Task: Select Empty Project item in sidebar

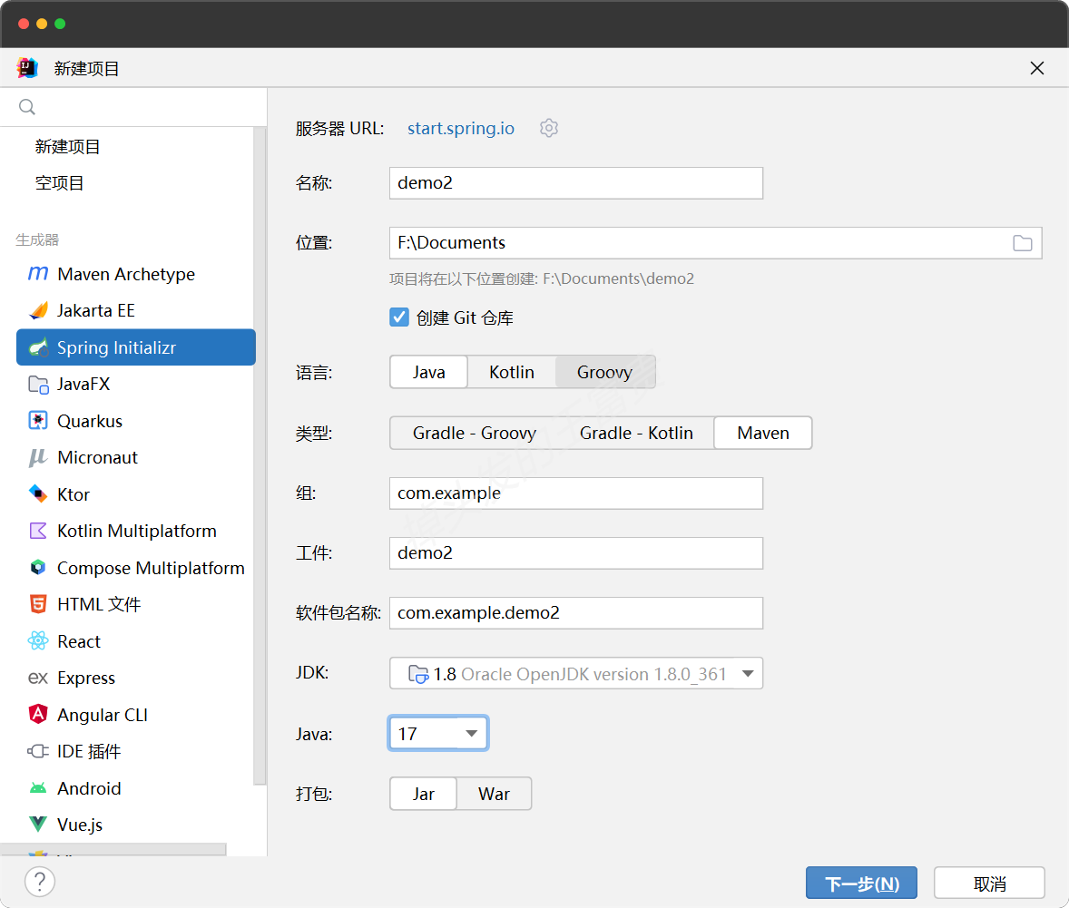Action: click(x=59, y=182)
